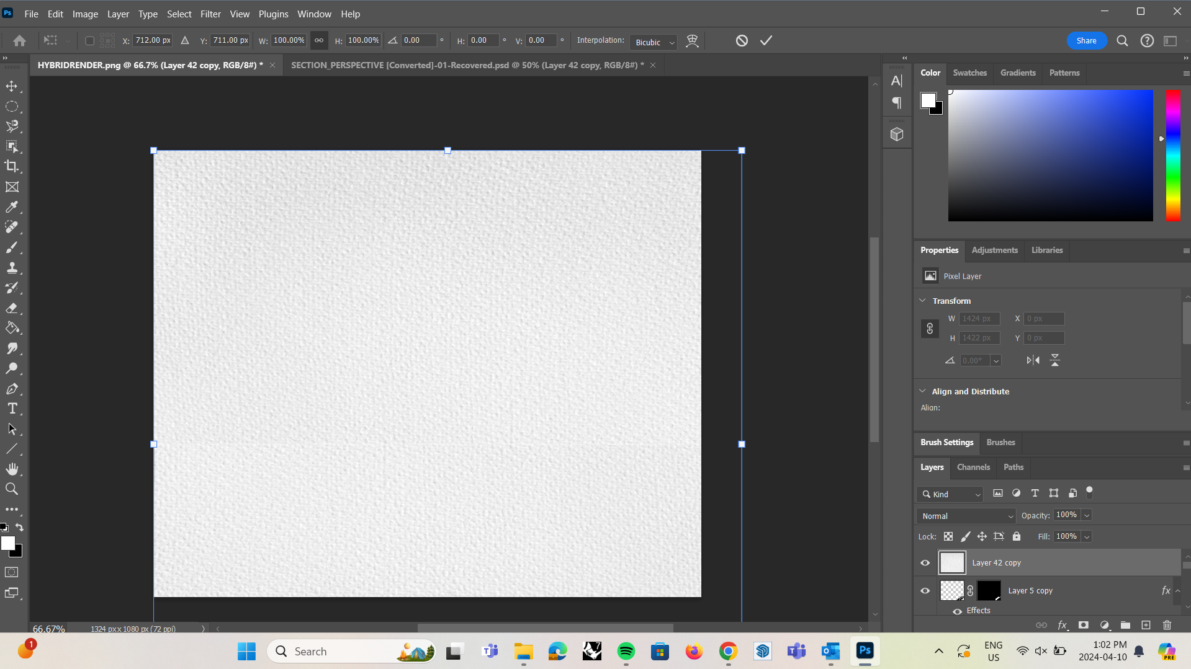This screenshot has height=669, width=1191.
Task: Open Spotify from the taskbar
Action: [x=626, y=651]
